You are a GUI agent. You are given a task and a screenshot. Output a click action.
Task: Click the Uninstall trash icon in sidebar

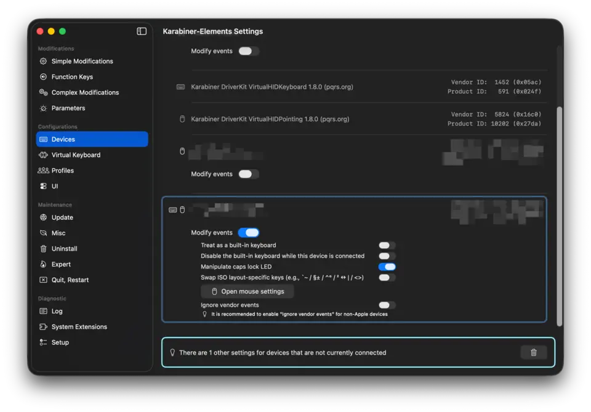[43, 249]
